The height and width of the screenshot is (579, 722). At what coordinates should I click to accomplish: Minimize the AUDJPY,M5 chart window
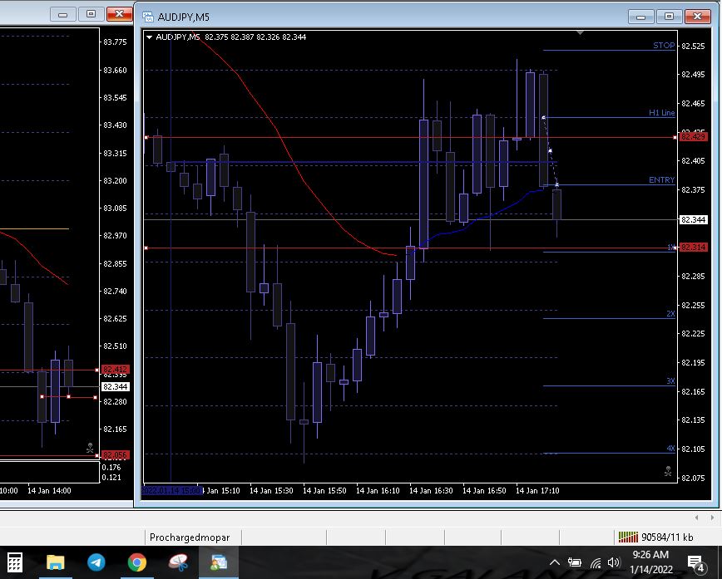tap(641, 16)
